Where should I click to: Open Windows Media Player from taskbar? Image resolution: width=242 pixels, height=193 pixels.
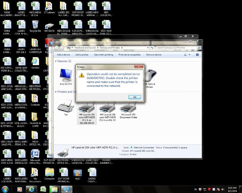pyautogui.click(x=20, y=189)
